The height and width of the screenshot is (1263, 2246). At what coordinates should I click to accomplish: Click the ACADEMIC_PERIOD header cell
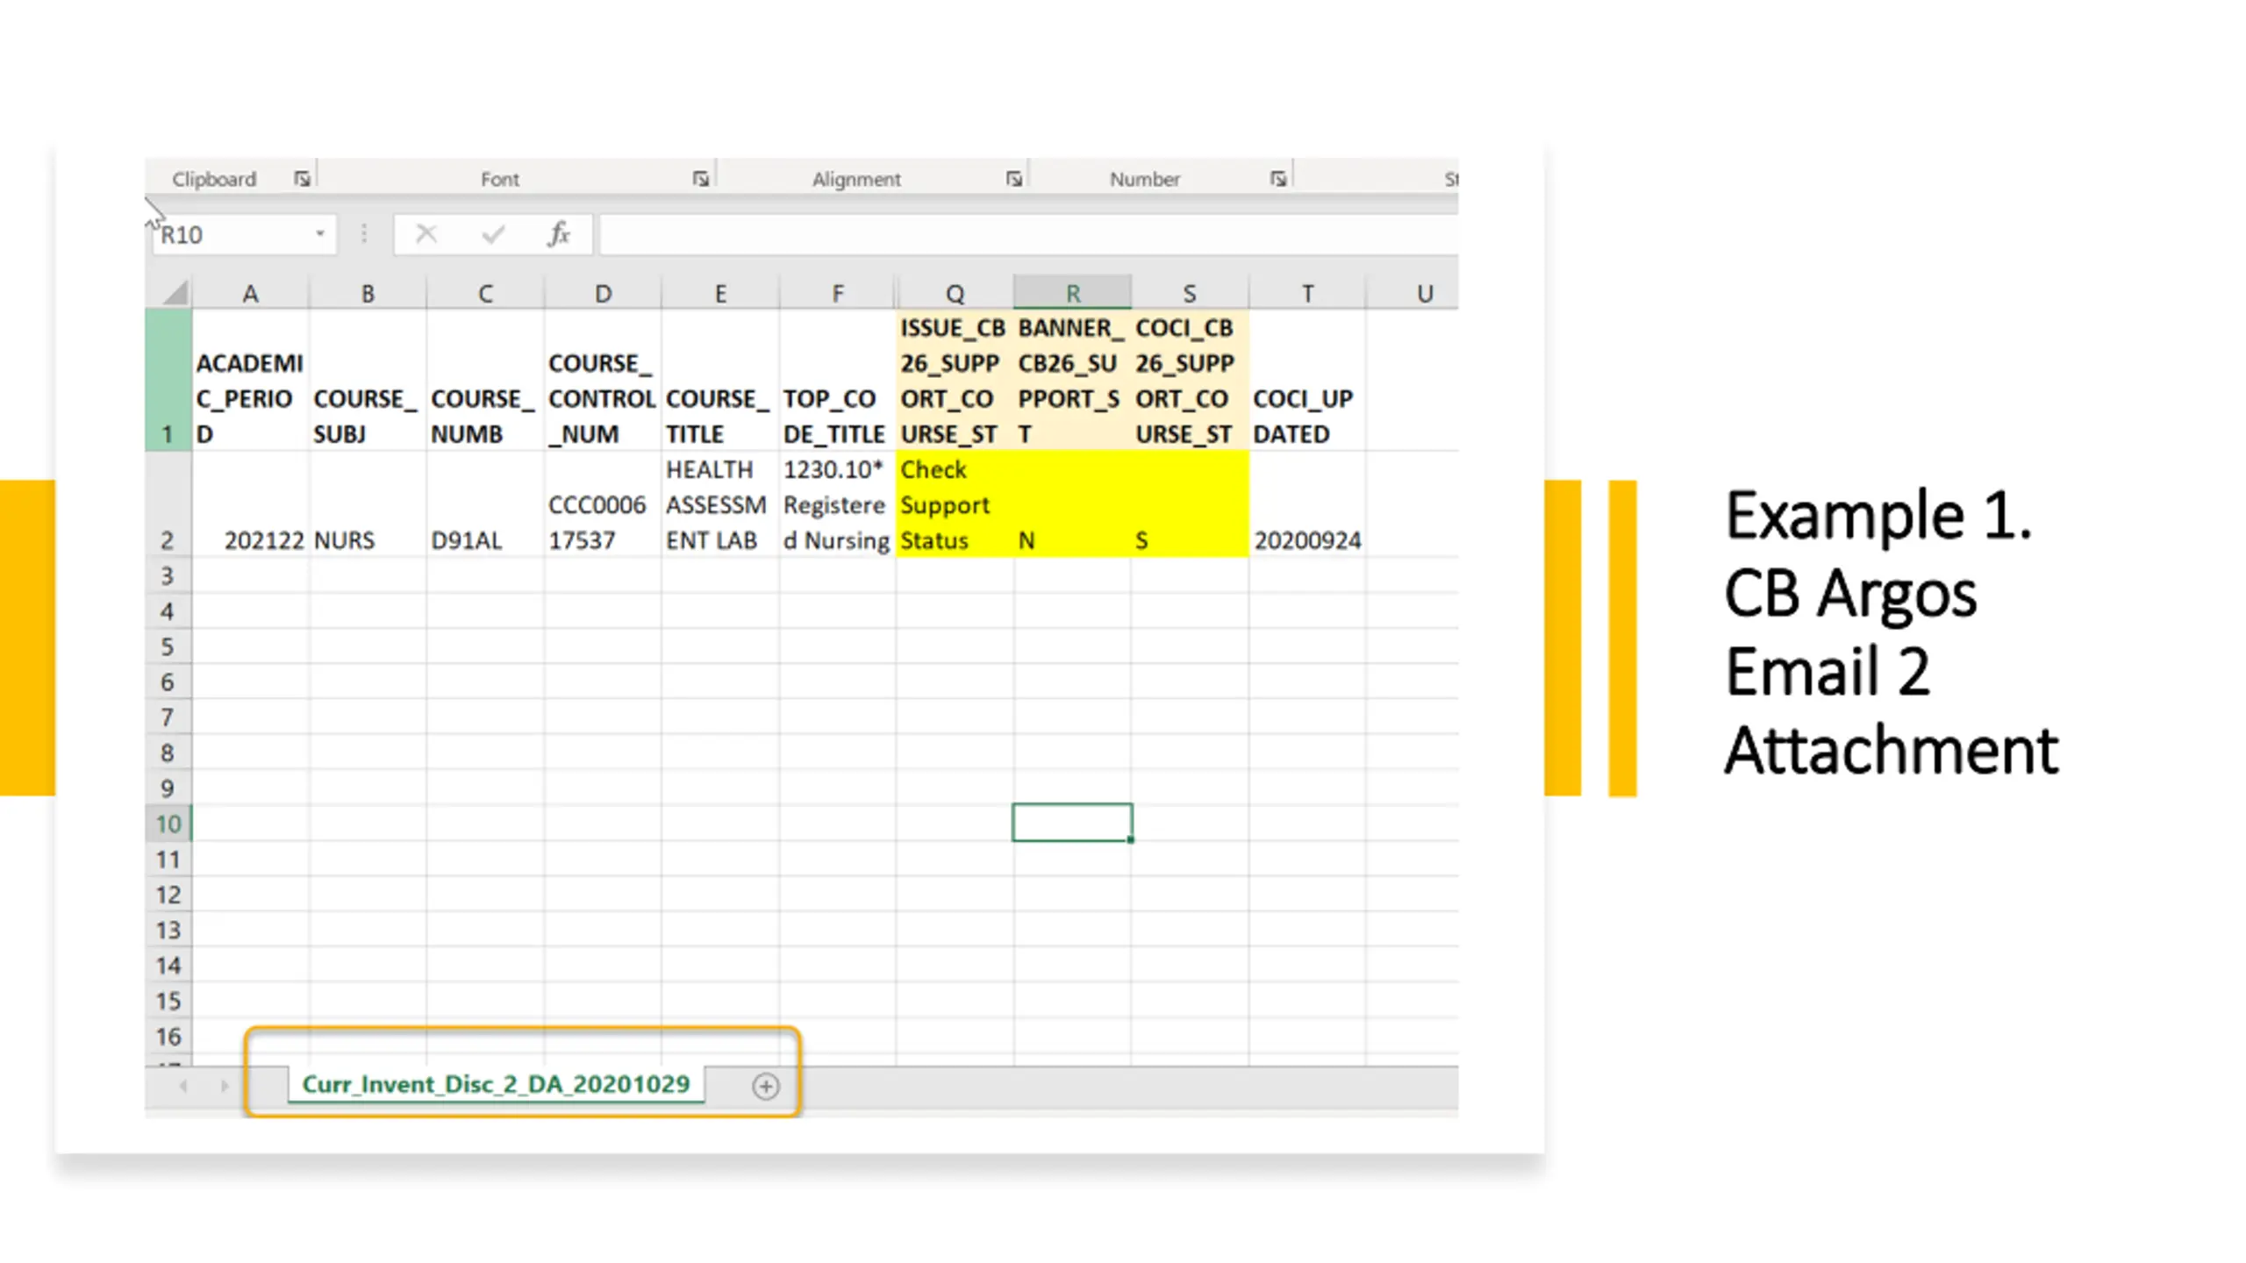(x=250, y=381)
